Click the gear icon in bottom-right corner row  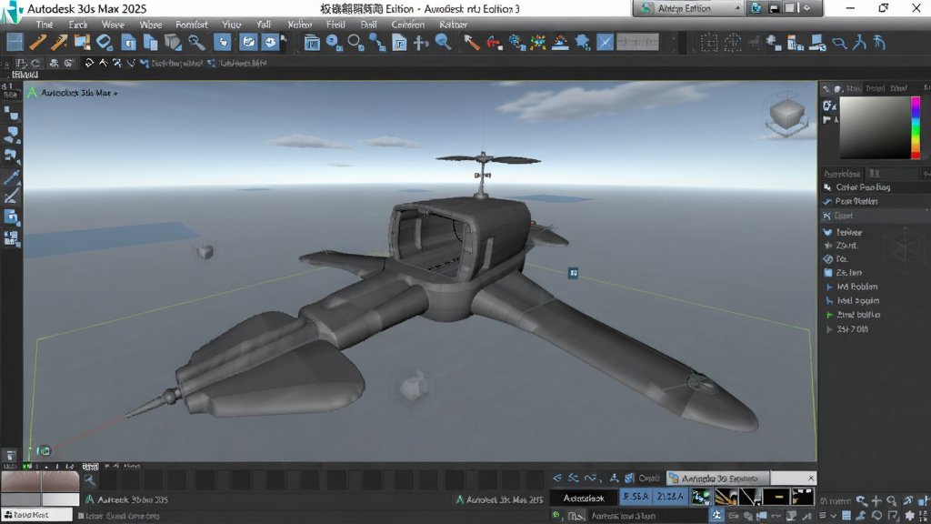909,516
